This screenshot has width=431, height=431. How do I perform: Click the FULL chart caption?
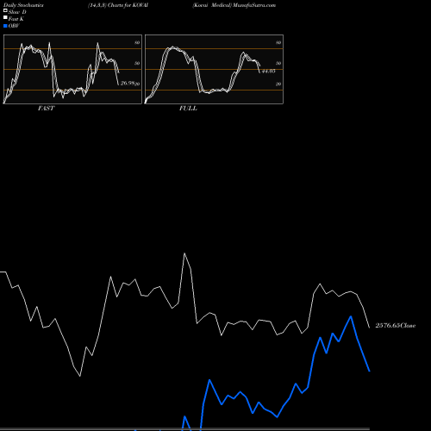pyautogui.click(x=188, y=109)
